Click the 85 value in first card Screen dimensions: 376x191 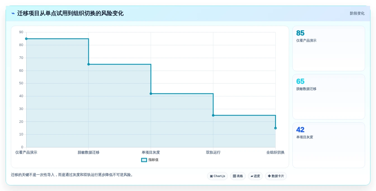coord(300,33)
